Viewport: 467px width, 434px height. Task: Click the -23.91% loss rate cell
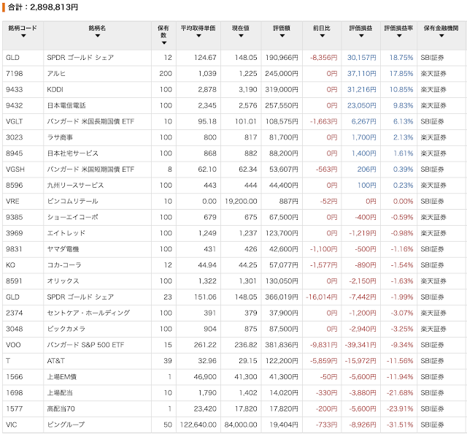(x=400, y=409)
